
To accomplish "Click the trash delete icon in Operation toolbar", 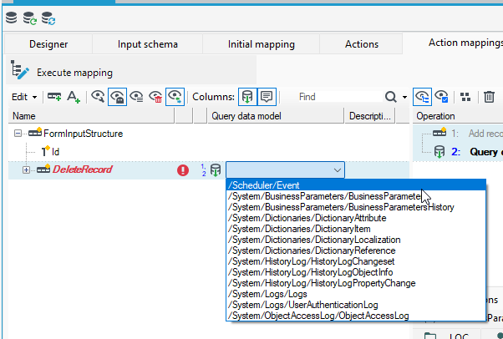I will 489,97.
